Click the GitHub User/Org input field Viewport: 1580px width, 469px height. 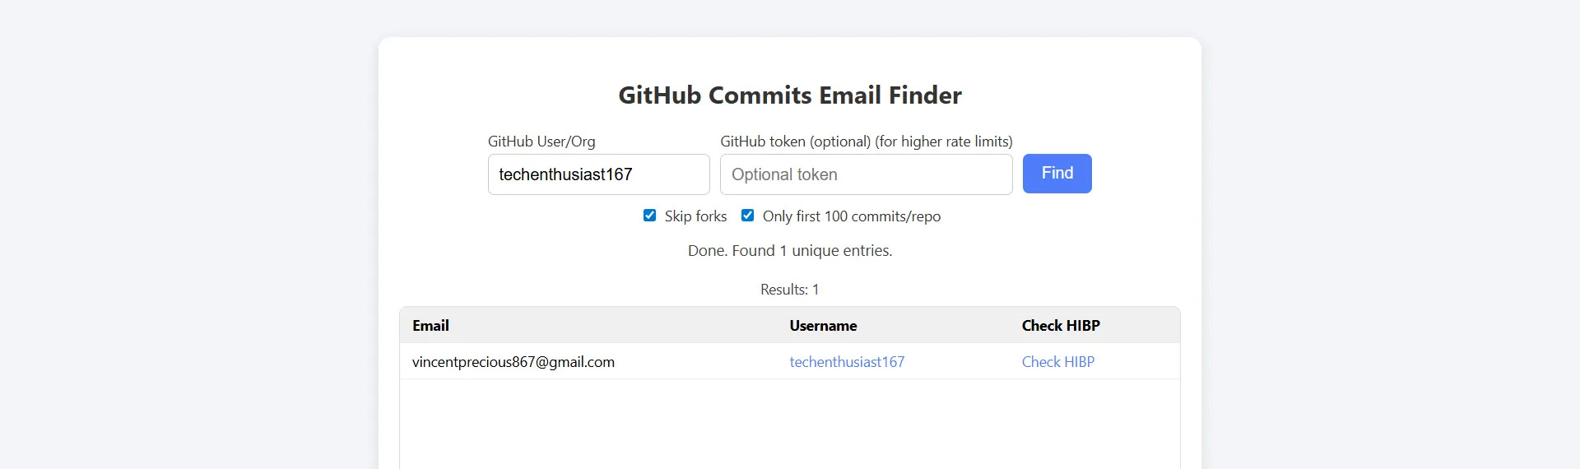click(598, 174)
